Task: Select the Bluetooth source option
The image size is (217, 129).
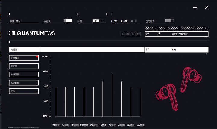Action: pos(102,21)
